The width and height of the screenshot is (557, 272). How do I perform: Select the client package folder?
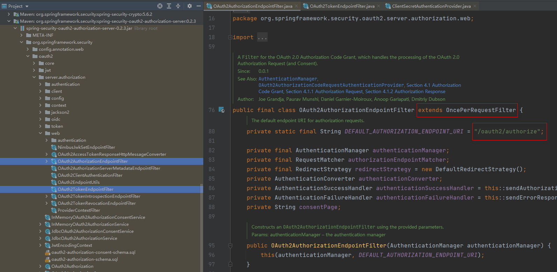pyautogui.click(x=57, y=91)
